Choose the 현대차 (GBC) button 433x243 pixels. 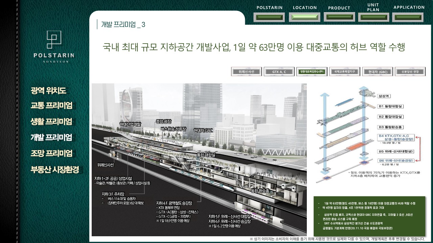(x=377, y=72)
